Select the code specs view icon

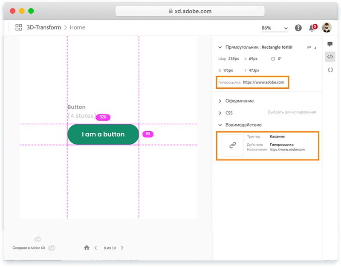pos(330,57)
